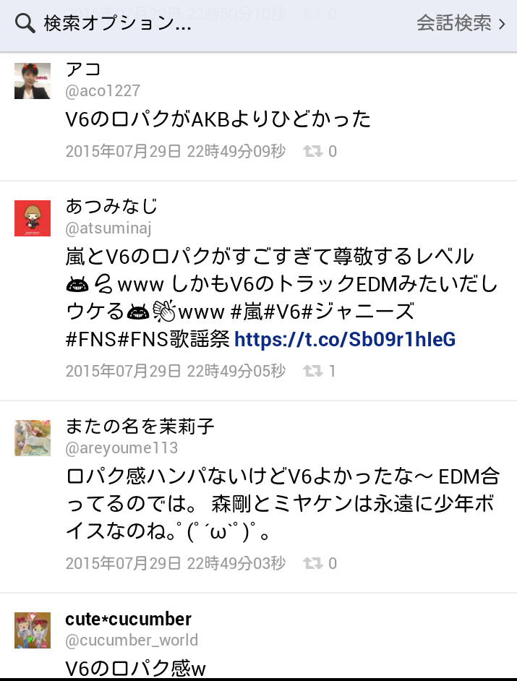This screenshot has width=517, height=681.
Task: Open 検索オプション search options field
Action: click(x=117, y=23)
